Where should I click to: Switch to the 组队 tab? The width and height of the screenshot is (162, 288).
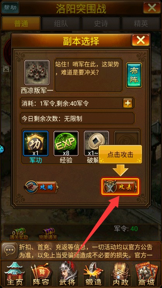[61, 24]
